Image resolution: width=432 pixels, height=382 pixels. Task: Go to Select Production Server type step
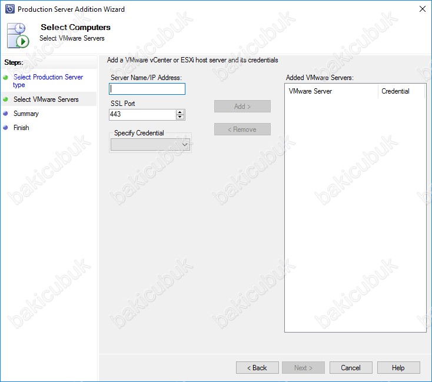pos(48,81)
